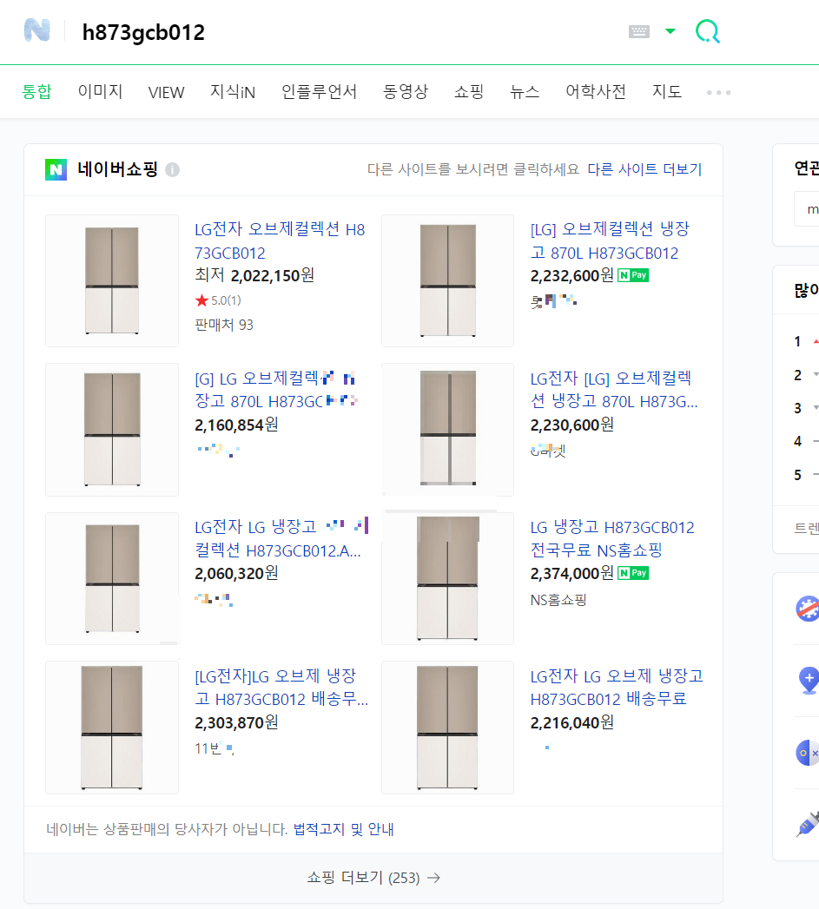This screenshot has height=909, width=819.
Task: Expand more tabs with three-dot icon
Action: pos(718,92)
